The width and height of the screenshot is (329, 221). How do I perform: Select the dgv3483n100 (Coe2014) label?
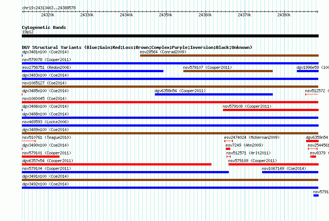tap(45, 75)
